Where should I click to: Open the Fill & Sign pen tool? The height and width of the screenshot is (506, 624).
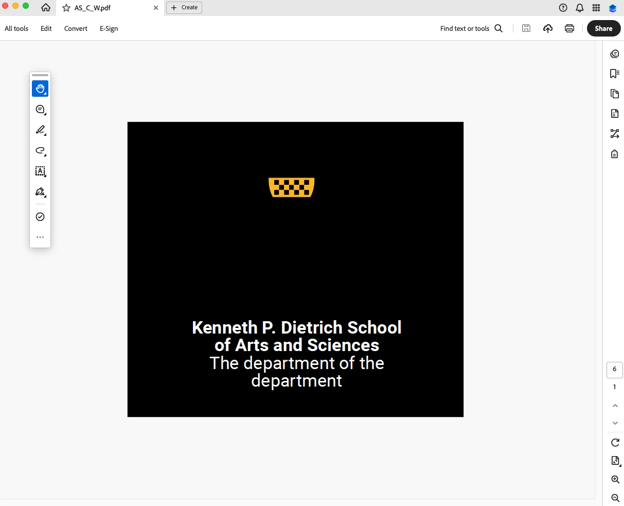[40, 191]
